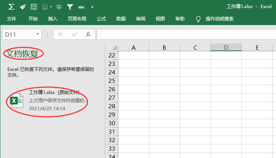Select row 29 header
Viewport: 276px width, 158px height.
point(112,114)
